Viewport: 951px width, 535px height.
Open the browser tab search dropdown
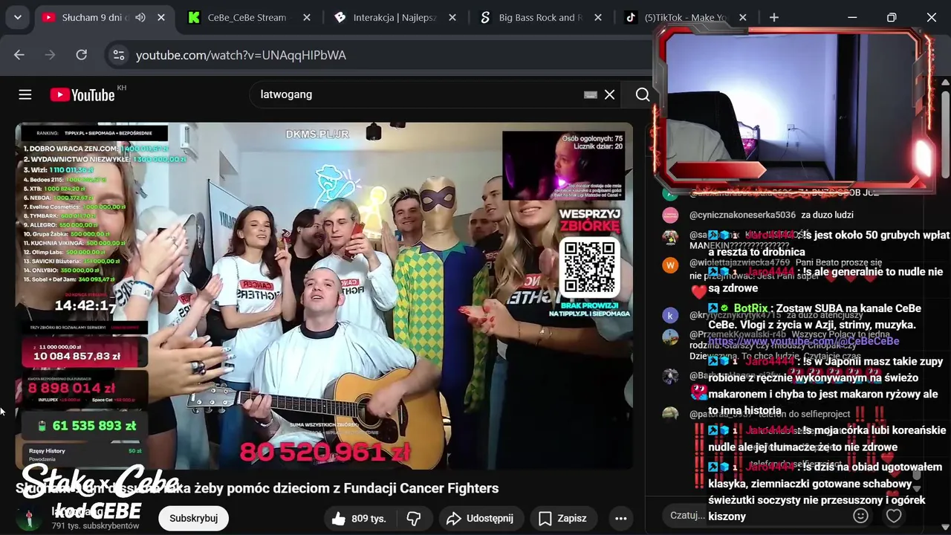pos(17,17)
